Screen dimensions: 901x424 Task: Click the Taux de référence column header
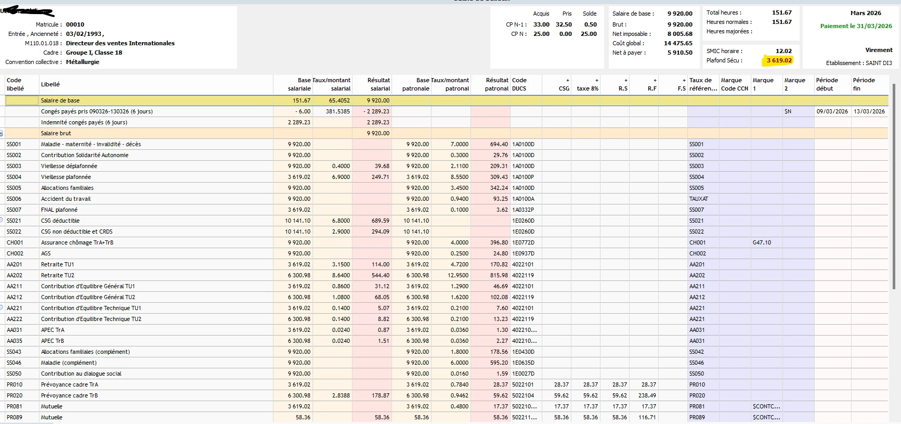(x=703, y=84)
